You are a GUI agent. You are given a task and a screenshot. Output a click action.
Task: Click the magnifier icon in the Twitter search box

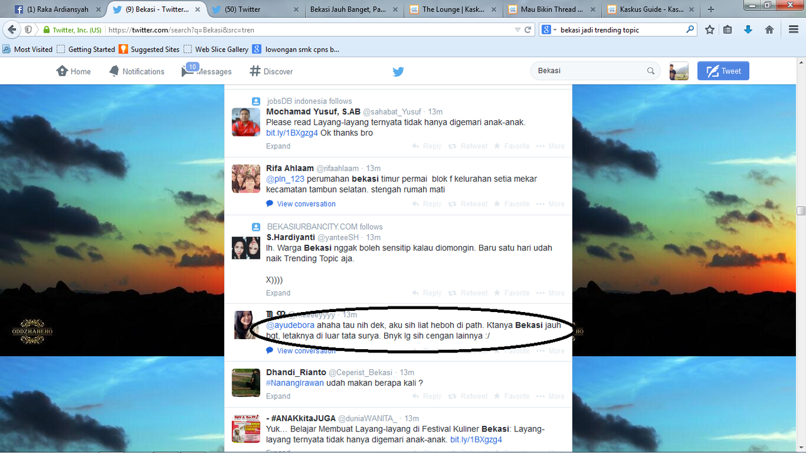(x=650, y=70)
